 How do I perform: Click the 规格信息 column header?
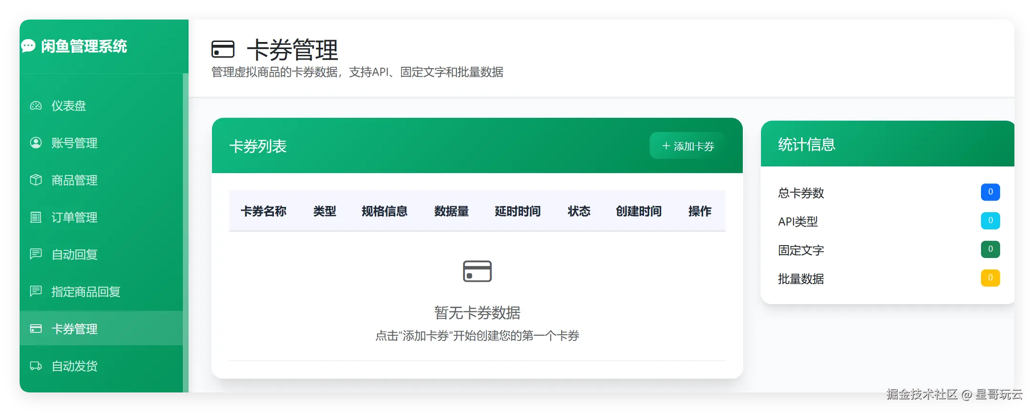(385, 211)
